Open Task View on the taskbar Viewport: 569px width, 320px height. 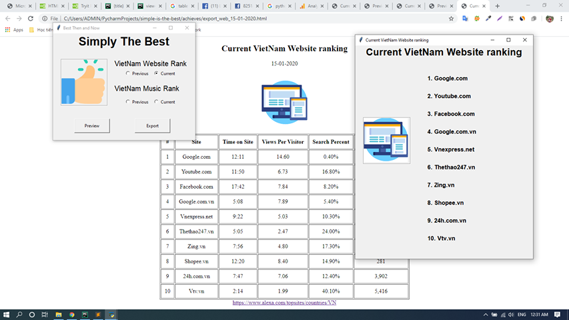[x=45, y=315]
